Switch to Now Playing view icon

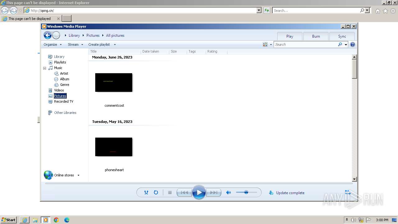348,193
